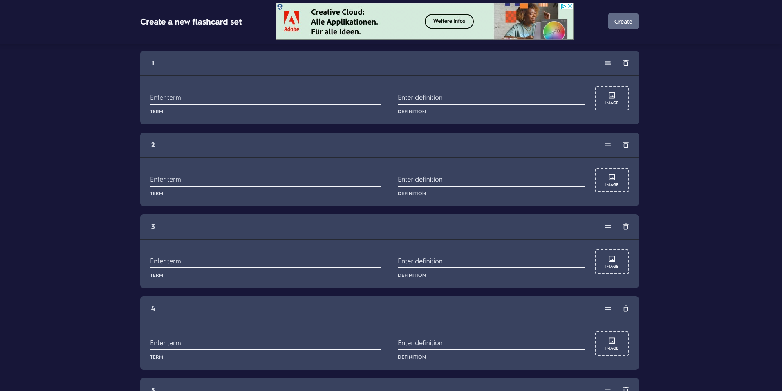The image size is (782, 391).
Task: Click the definition field on card 4
Action: pos(491,343)
